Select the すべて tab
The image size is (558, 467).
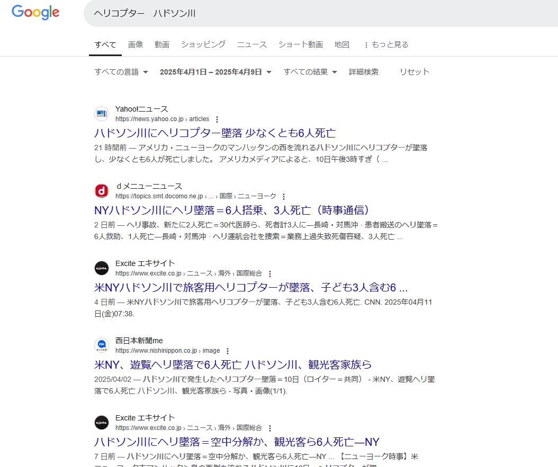(105, 44)
